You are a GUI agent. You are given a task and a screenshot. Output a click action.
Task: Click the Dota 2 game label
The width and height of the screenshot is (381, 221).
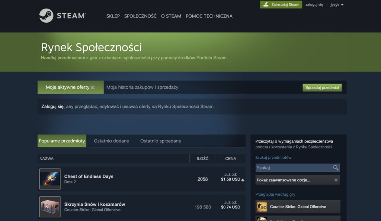pos(70,182)
